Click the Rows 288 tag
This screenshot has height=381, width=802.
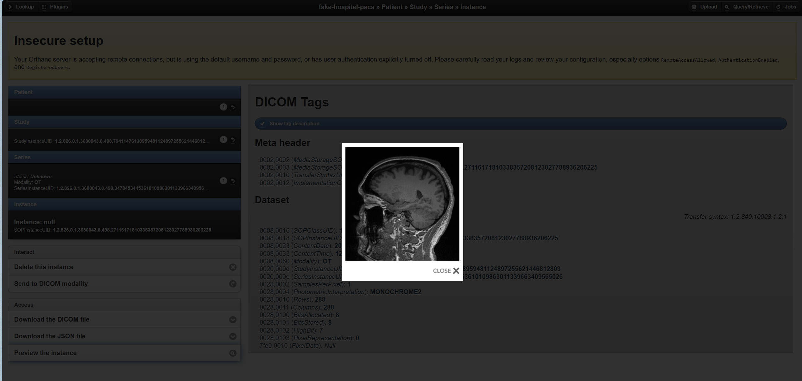292,299
